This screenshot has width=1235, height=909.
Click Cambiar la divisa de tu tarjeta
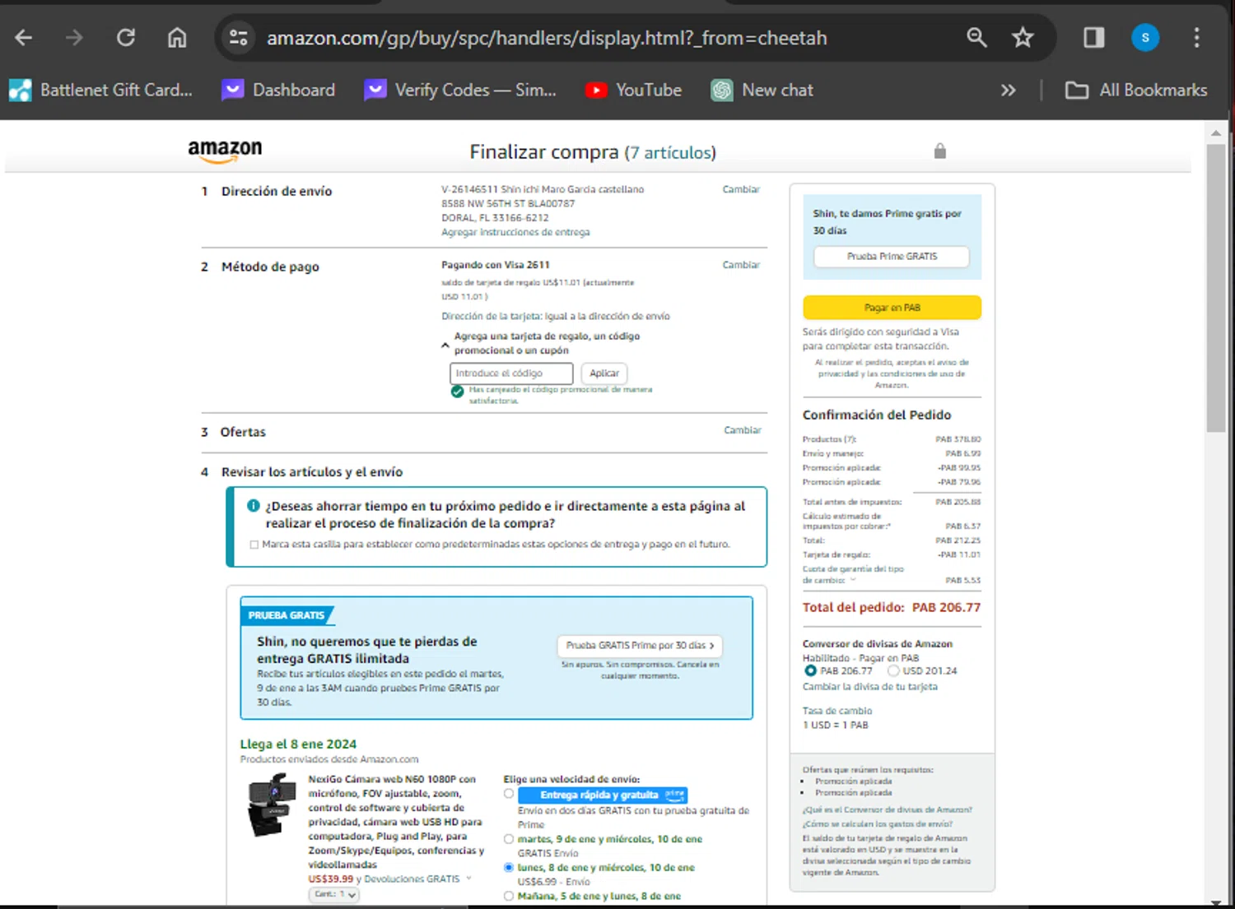pyautogui.click(x=869, y=687)
